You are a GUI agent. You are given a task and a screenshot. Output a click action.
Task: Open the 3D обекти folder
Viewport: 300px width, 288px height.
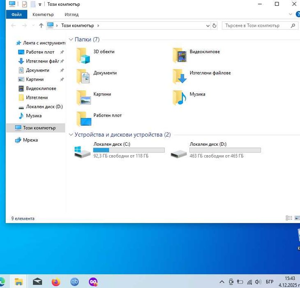[95, 56]
